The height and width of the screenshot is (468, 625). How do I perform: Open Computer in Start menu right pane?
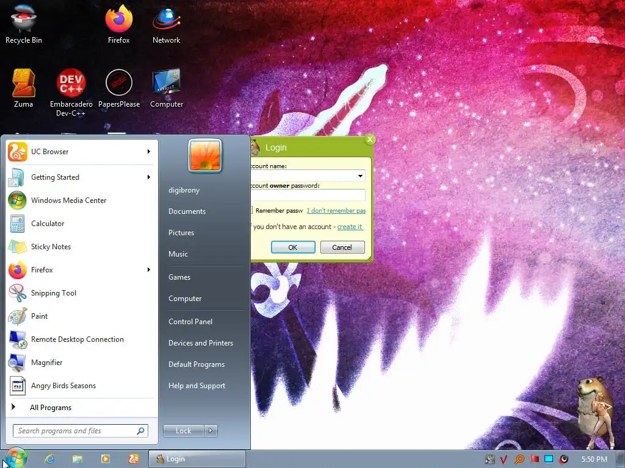(184, 299)
